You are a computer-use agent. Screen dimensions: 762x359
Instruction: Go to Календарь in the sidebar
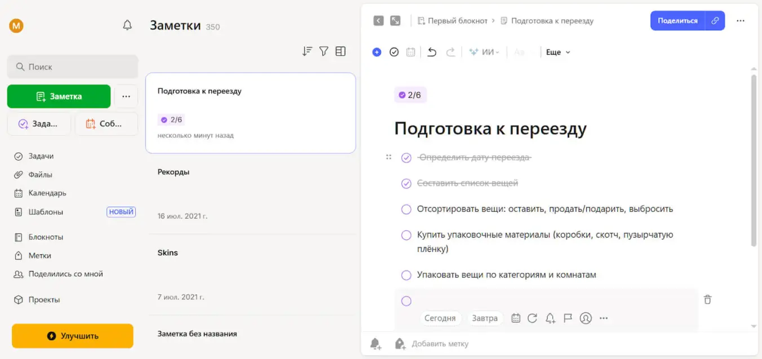pos(47,193)
